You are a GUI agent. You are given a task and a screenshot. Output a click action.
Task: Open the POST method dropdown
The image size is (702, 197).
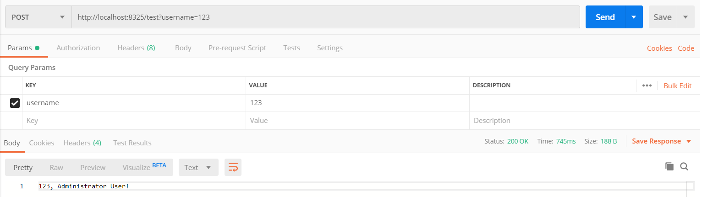[x=38, y=17]
